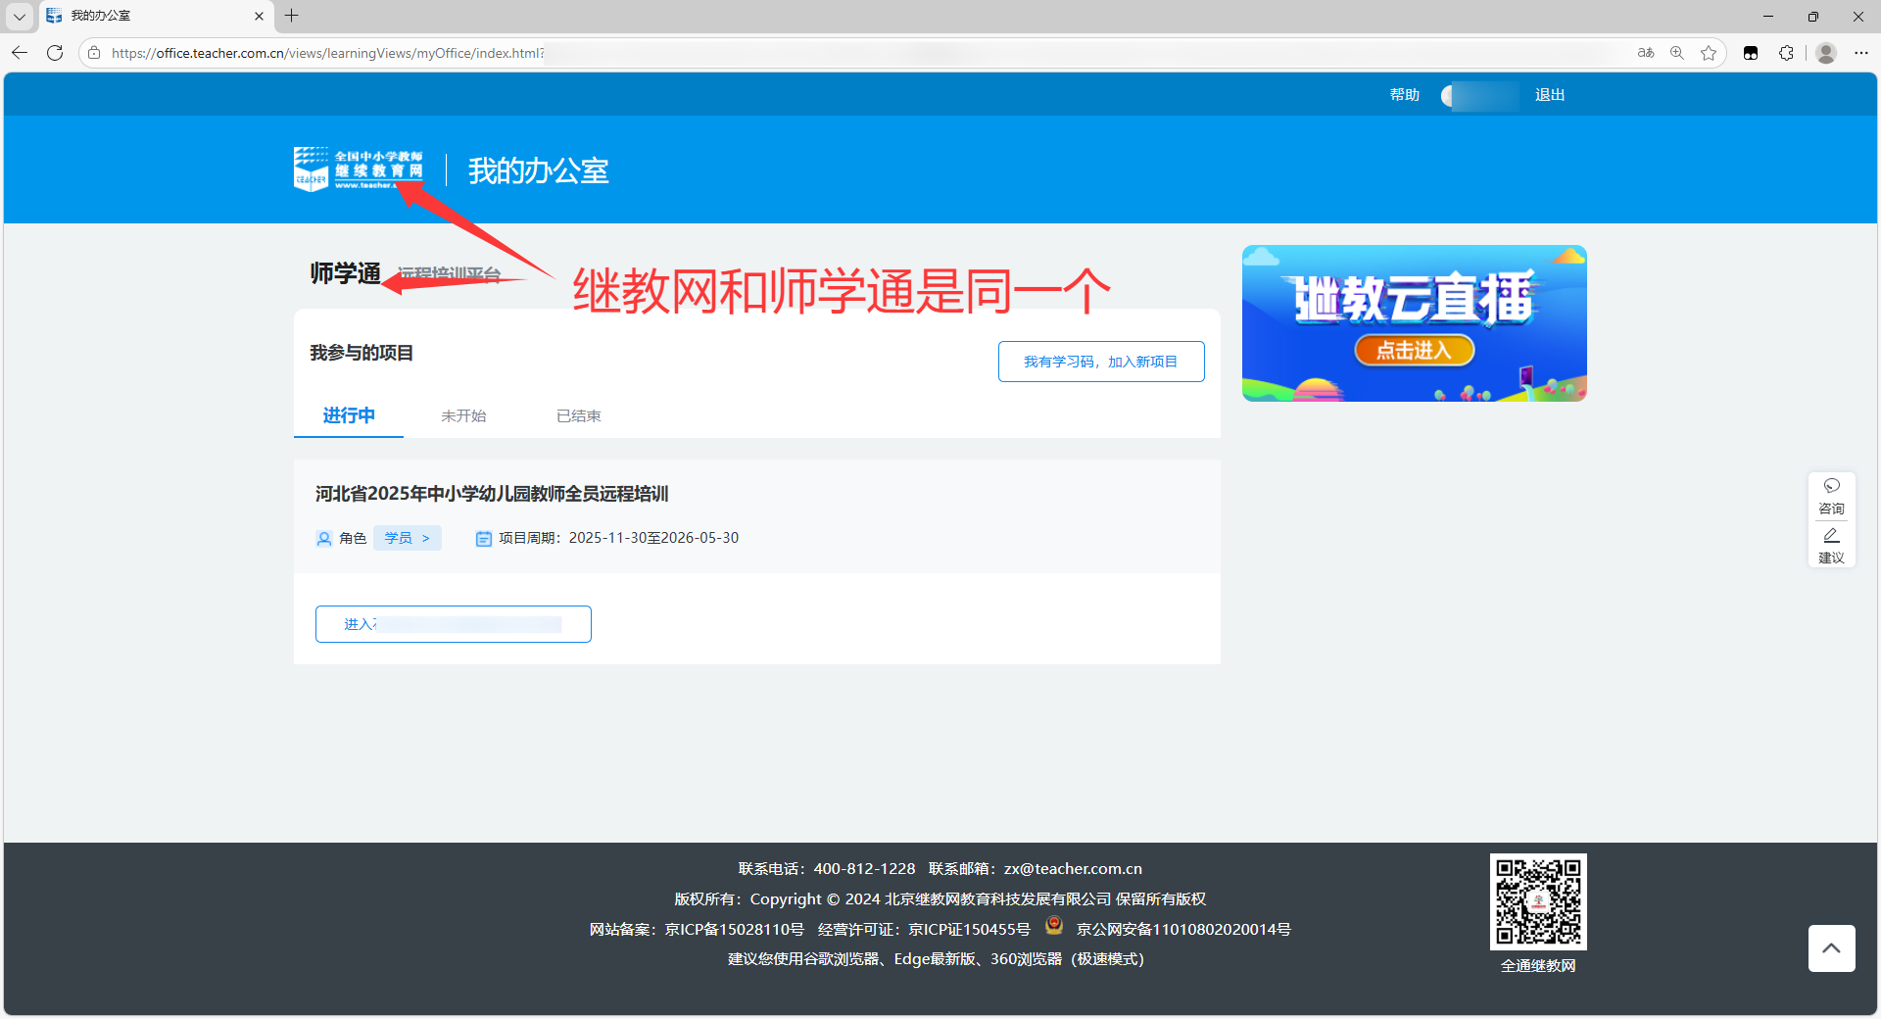Switch to the 未开始 tab

tap(463, 416)
